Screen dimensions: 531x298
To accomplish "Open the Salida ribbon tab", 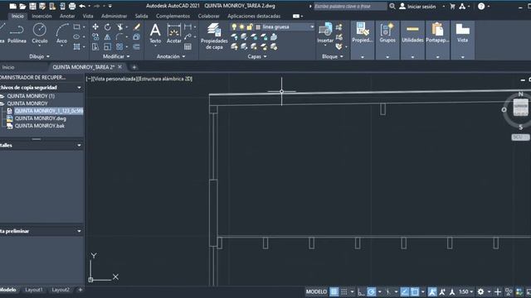I will [x=141, y=16].
